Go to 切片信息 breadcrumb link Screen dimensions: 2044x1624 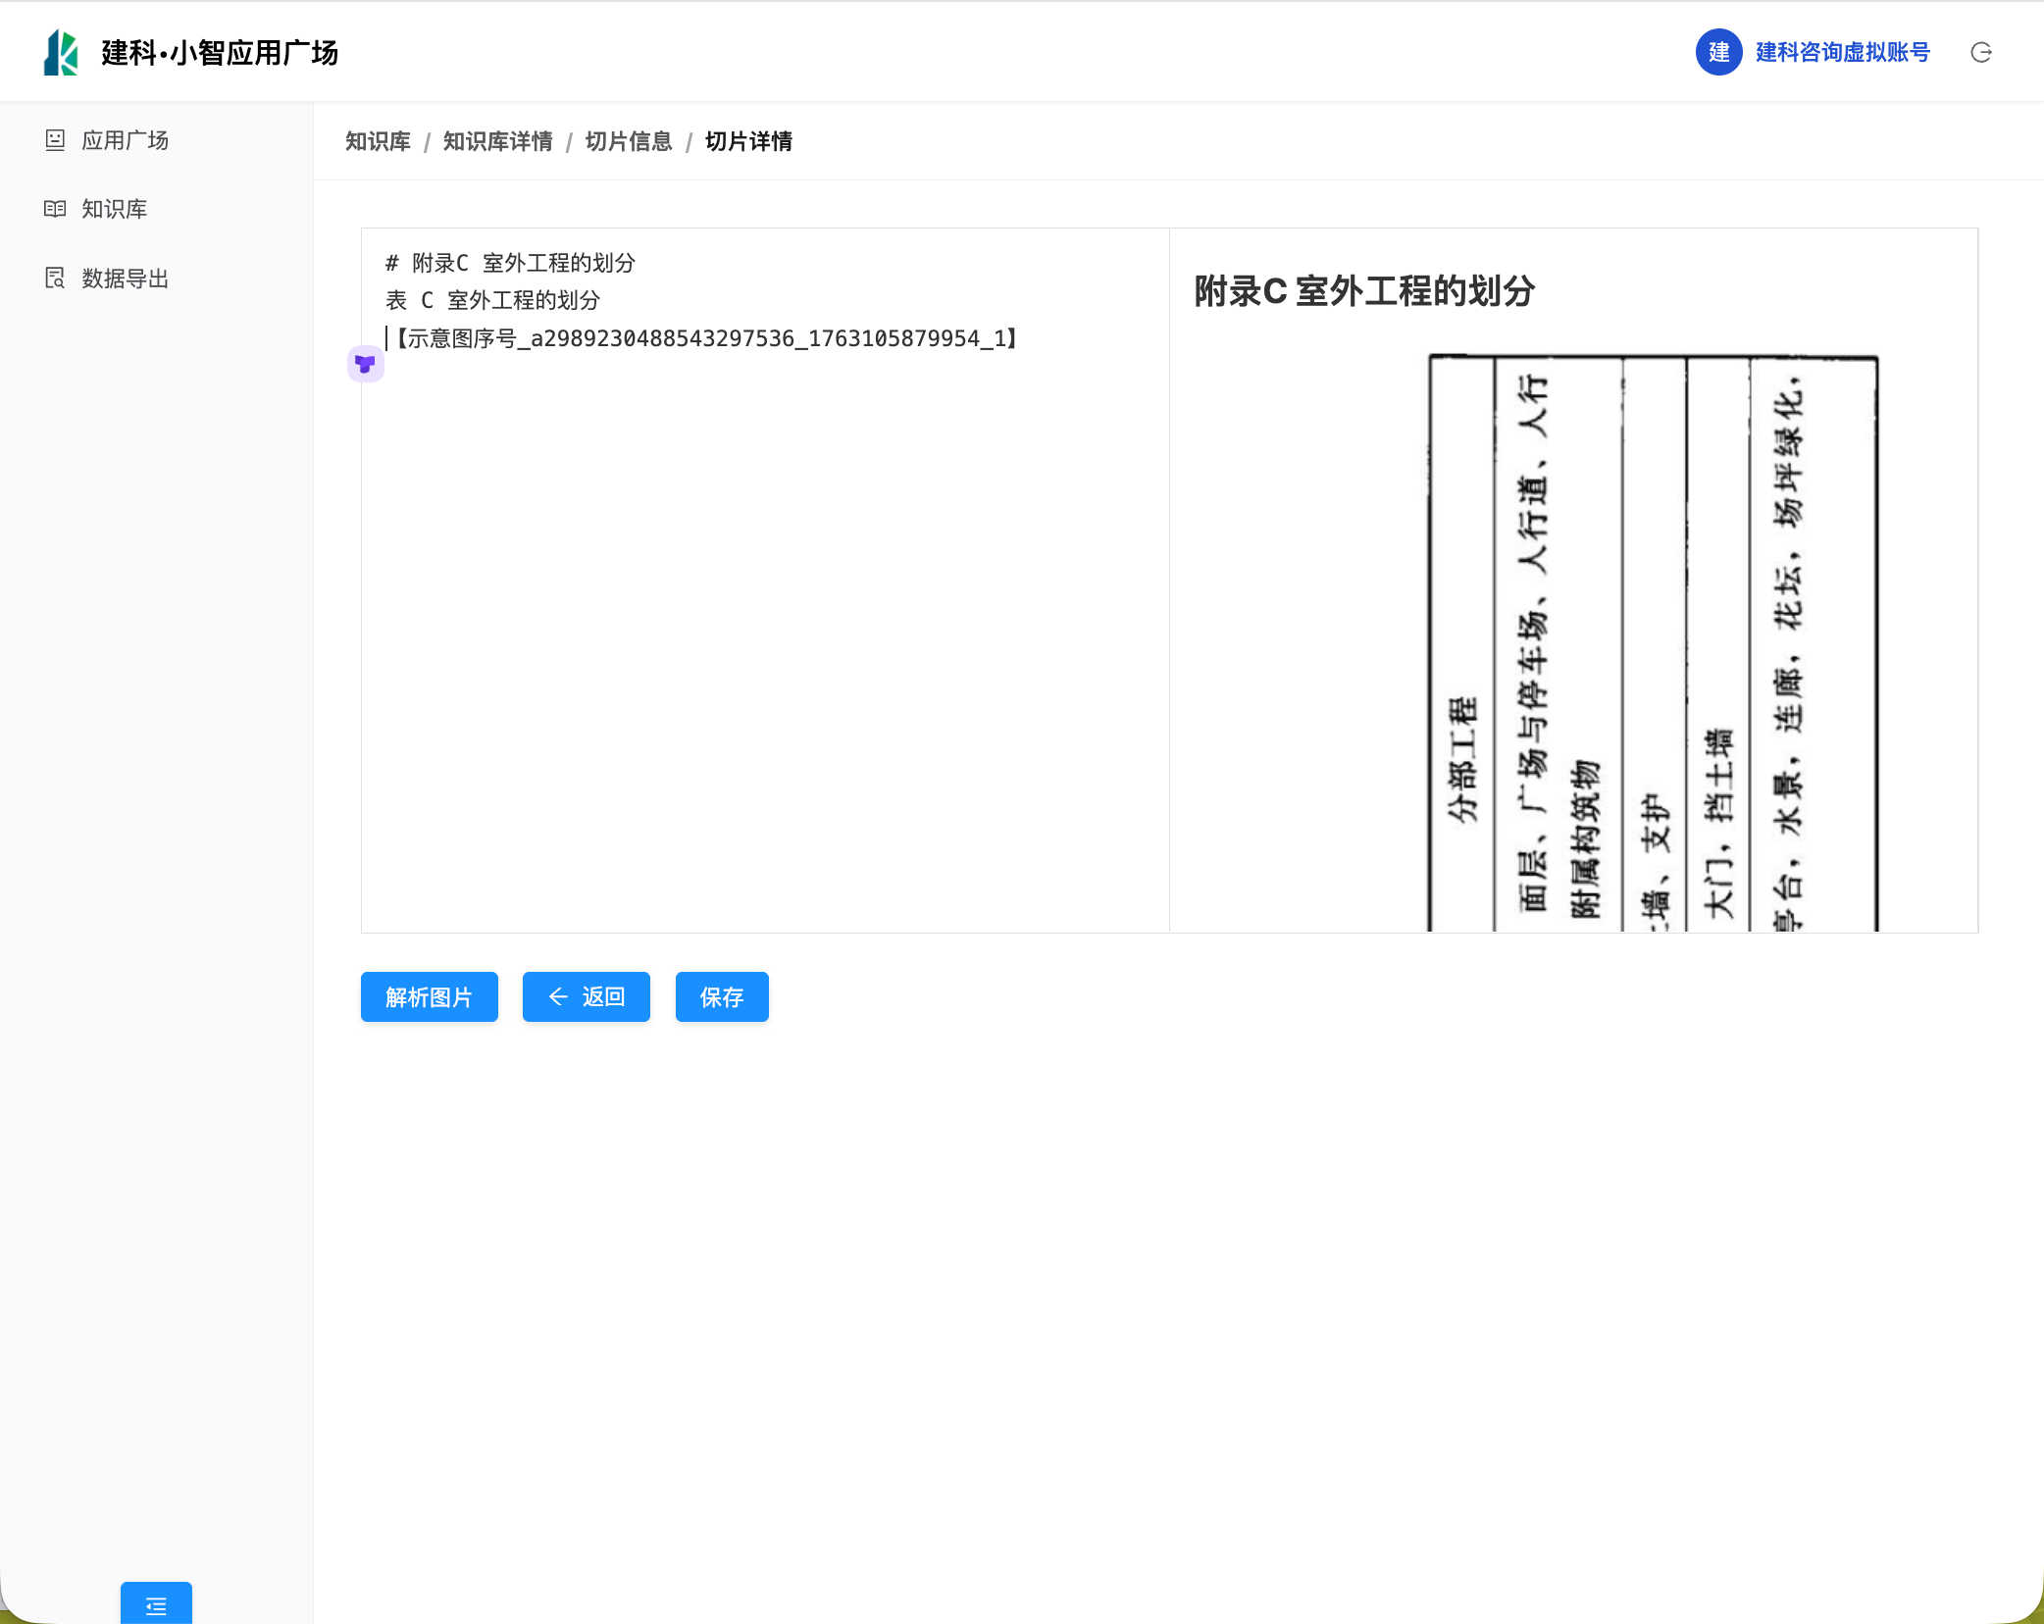pyautogui.click(x=628, y=141)
